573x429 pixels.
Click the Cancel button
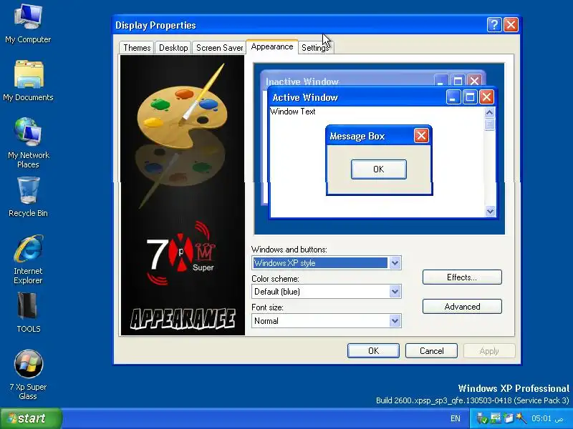(431, 351)
